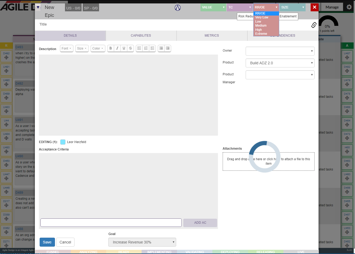Click the compass logo in the header
This screenshot has height=254, width=355.
178,8
